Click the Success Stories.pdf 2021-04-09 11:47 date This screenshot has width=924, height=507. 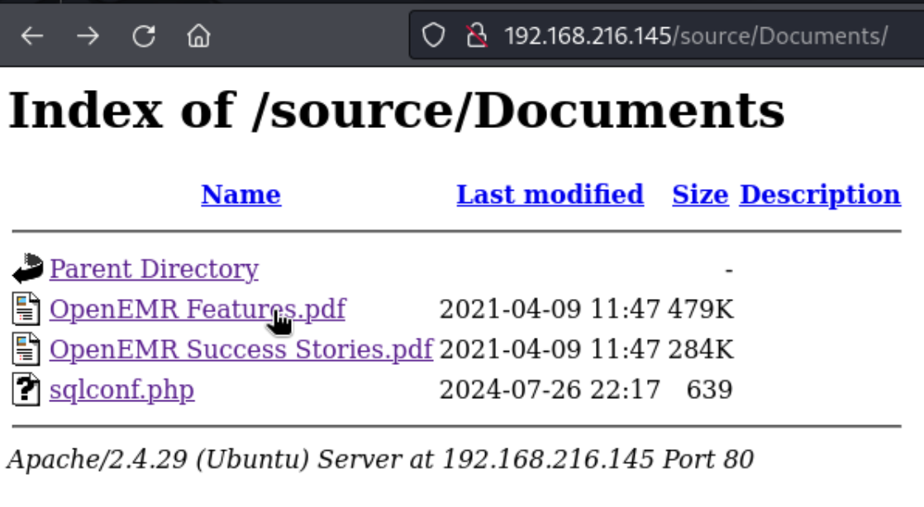coord(550,349)
